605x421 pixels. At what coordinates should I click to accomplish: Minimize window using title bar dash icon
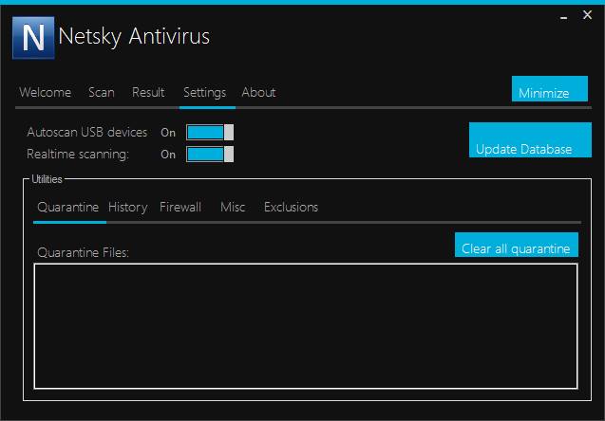pyautogui.click(x=564, y=18)
